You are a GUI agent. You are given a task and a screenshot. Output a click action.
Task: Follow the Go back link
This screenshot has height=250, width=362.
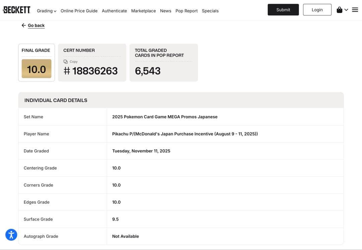pyautogui.click(x=36, y=25)
